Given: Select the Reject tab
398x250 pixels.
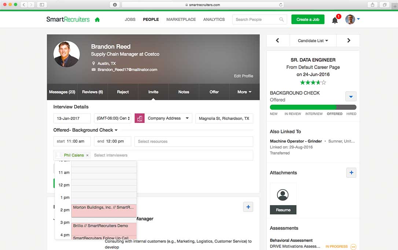Looking at the screenshot, I should point(123,92).
